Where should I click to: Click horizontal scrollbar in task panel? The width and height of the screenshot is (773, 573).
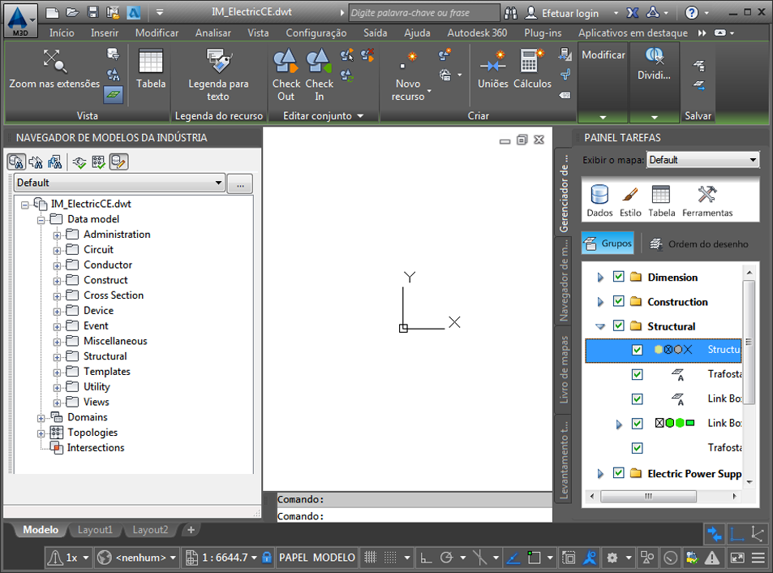click(x=648, y=496)
